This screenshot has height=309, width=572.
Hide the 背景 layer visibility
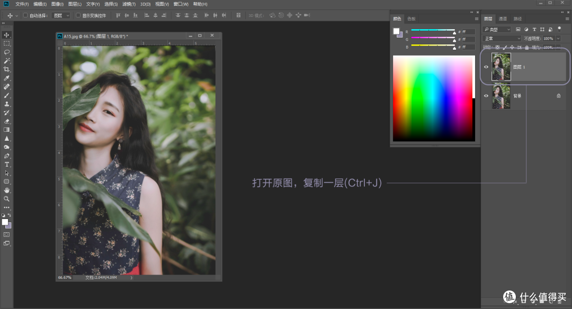(486, 96)
